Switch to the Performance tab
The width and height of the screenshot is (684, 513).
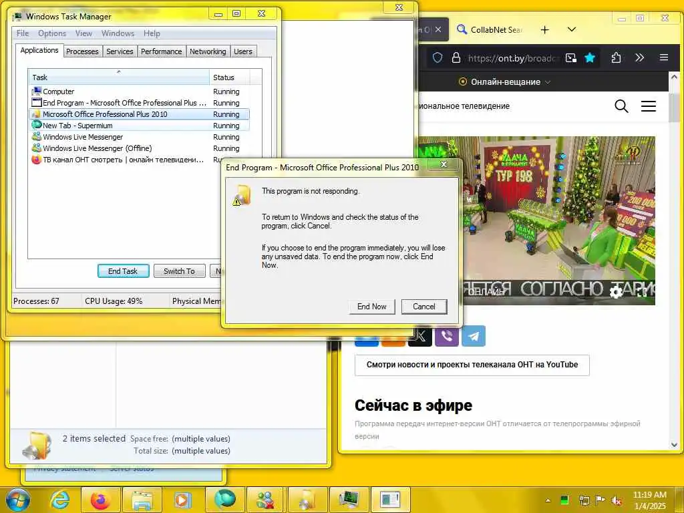[x=162, y=51]
